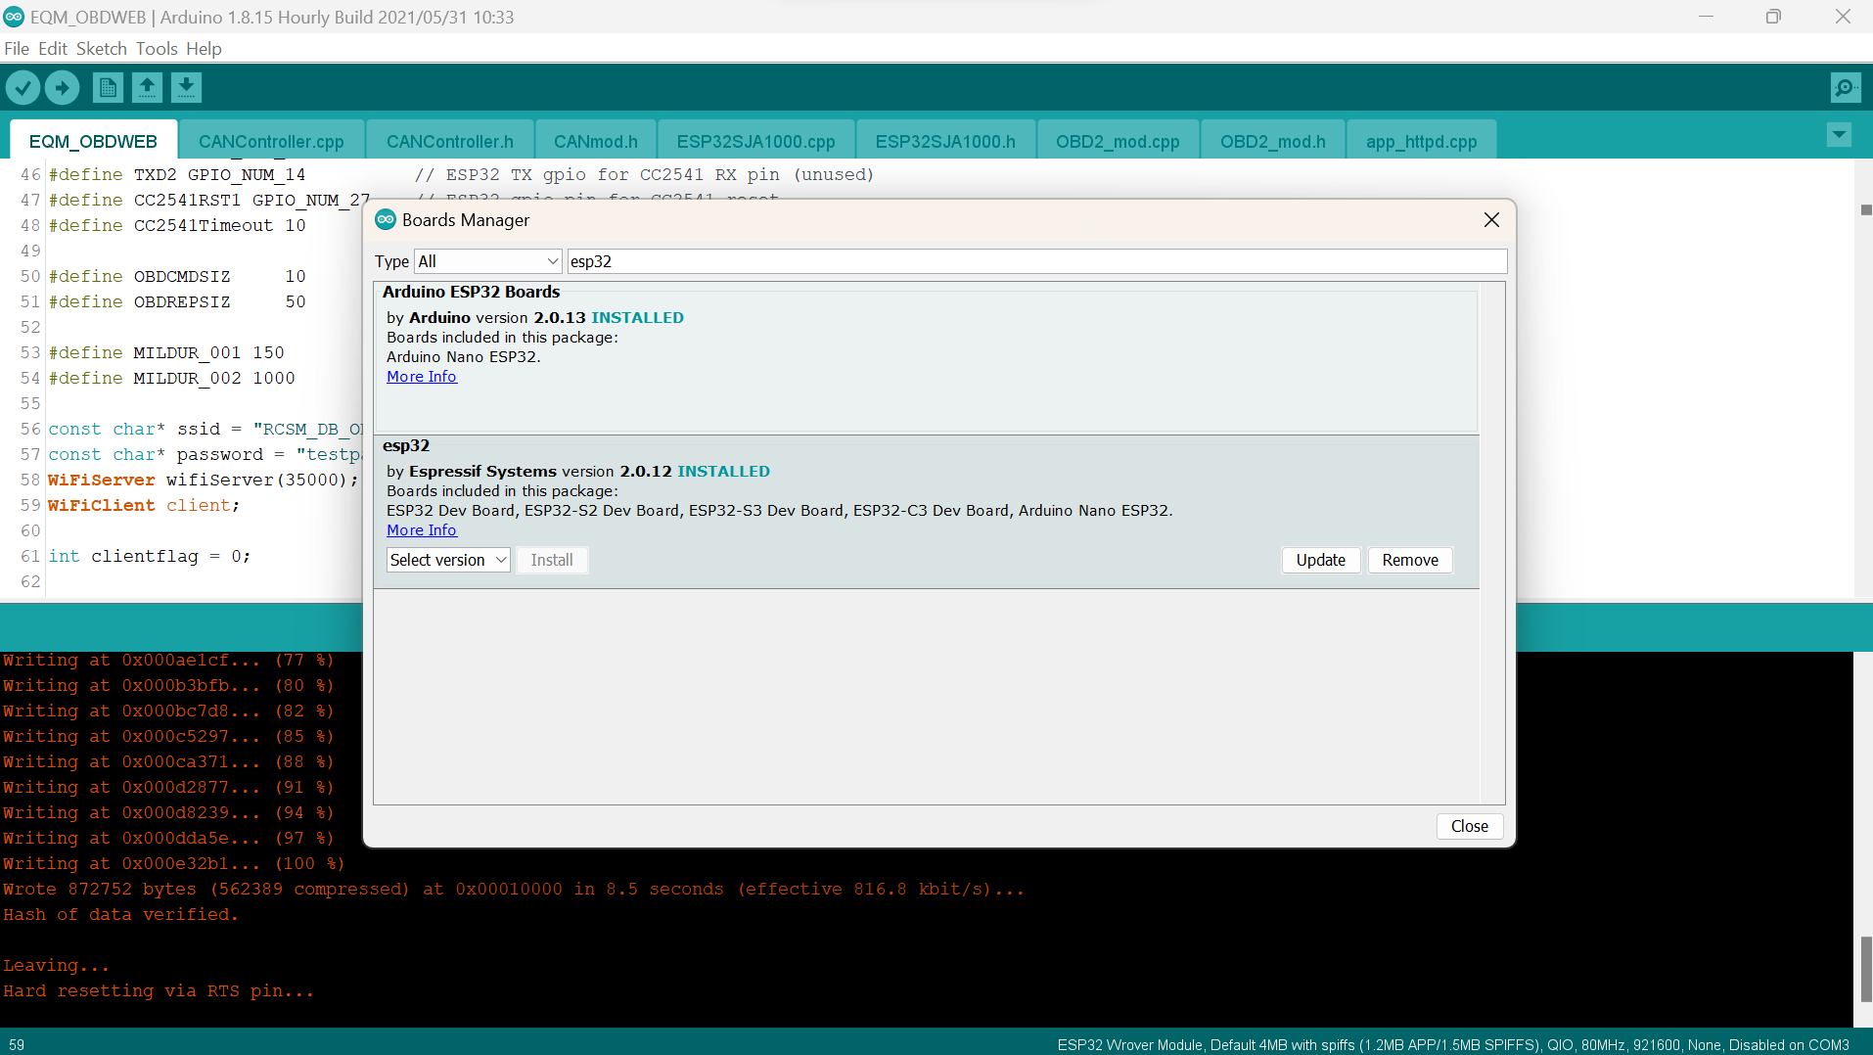Viewport: 1873px width, 1055px height.
Task: Click the Upload arrow icon
Action: pyautogui.click(x=62, y=88)
